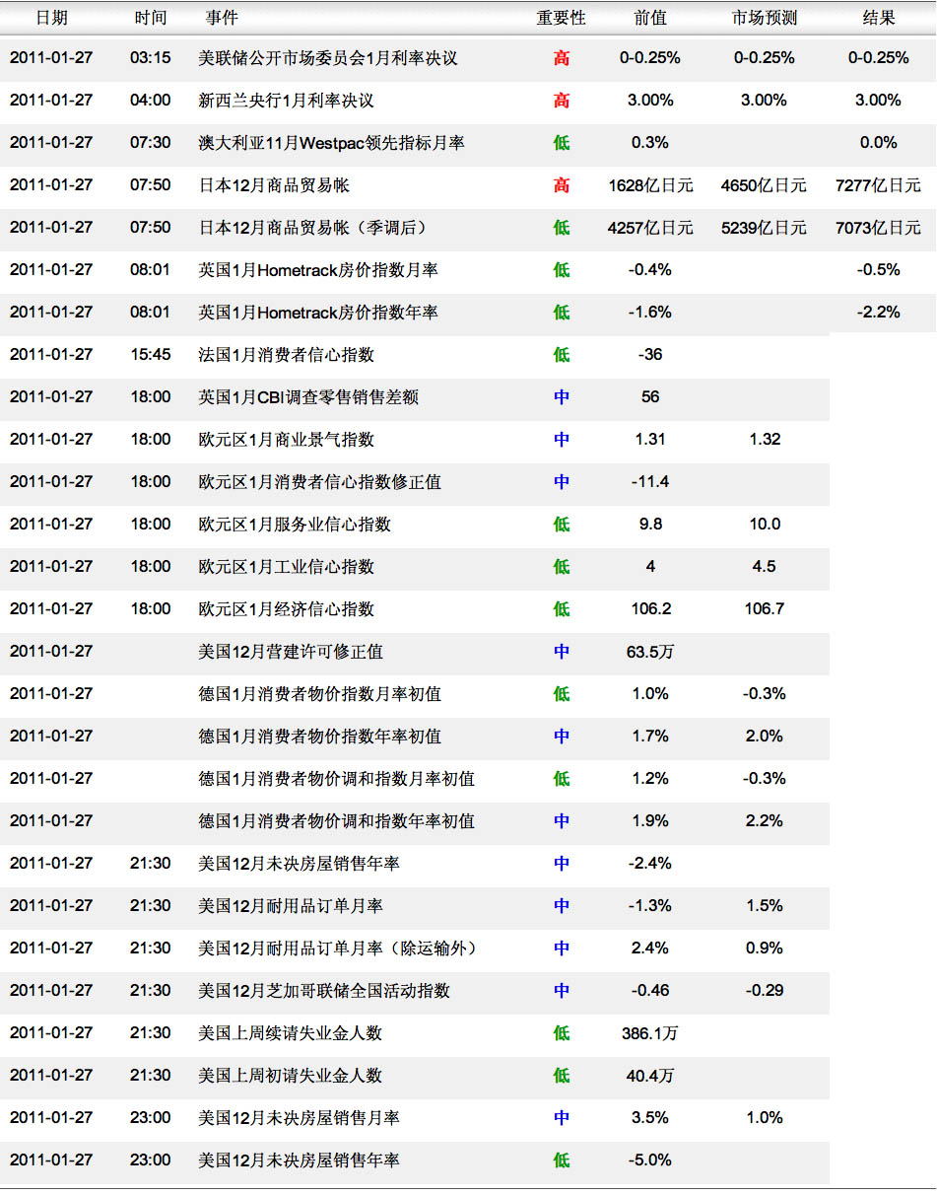Click the 1.5% market forecast value

coord(765,906)
